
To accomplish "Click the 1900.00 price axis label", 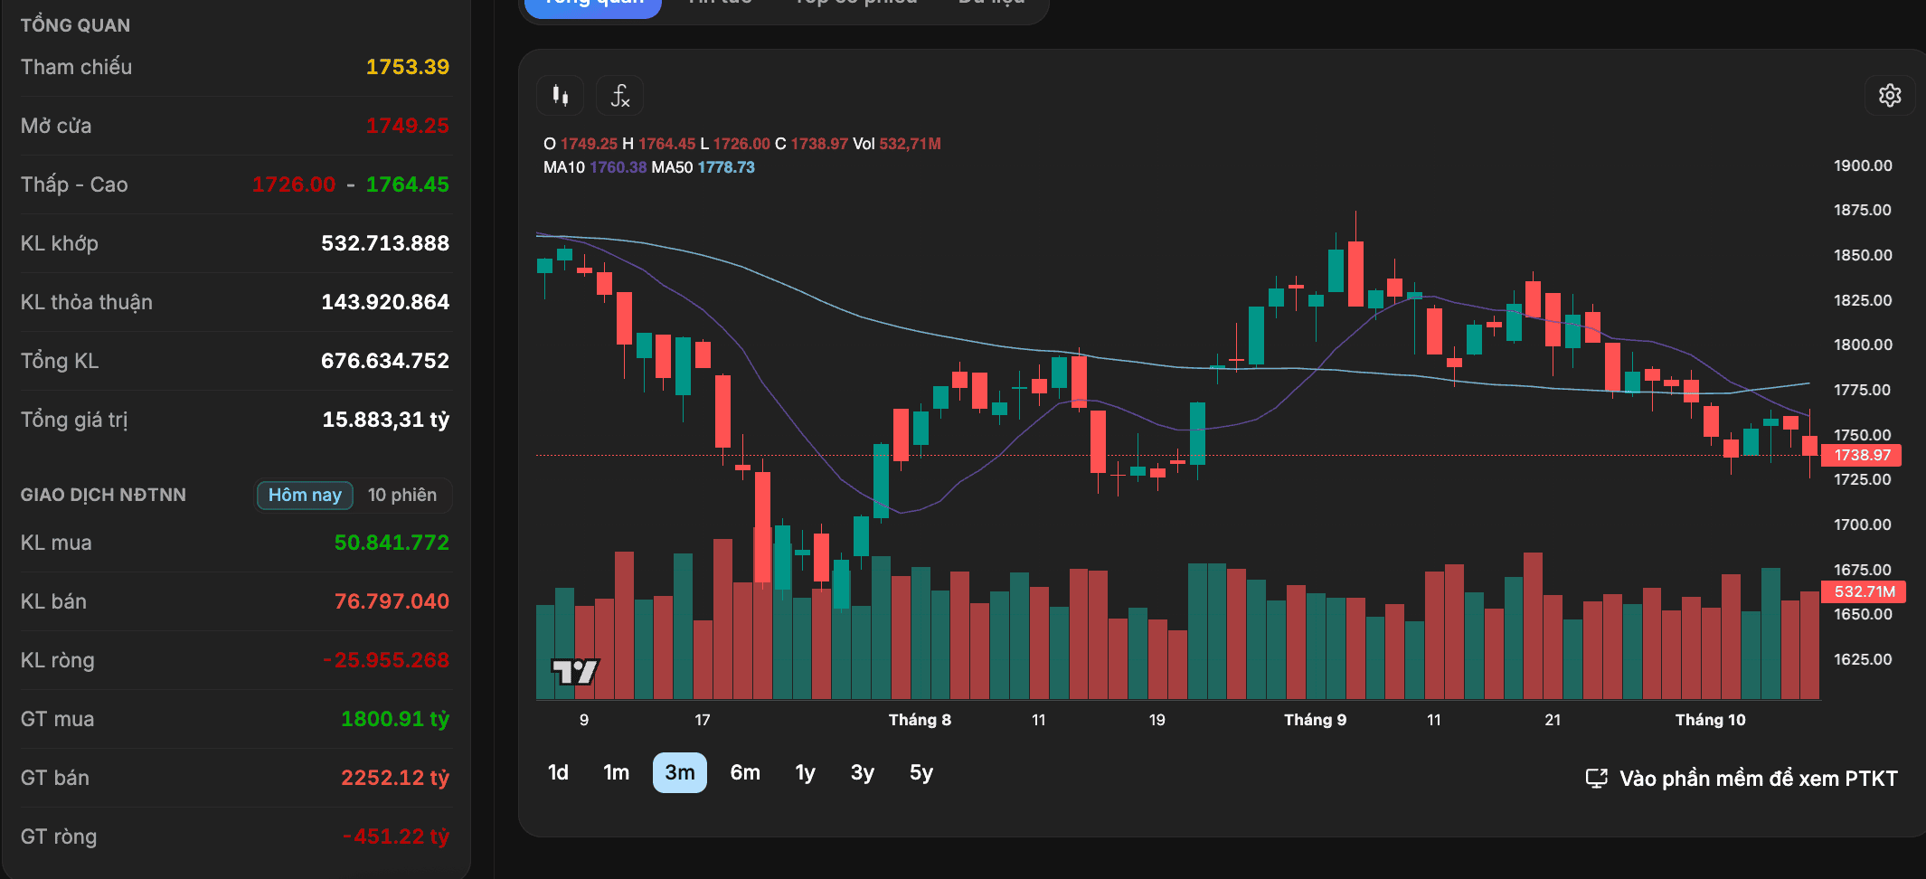I will (1863, 165).
